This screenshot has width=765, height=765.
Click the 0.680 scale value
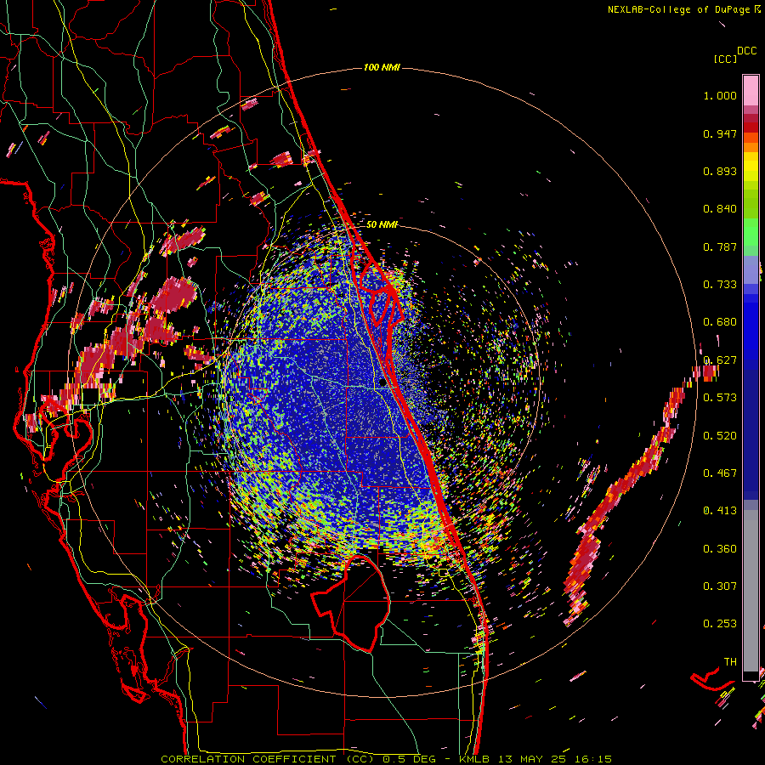coord(720,322)
